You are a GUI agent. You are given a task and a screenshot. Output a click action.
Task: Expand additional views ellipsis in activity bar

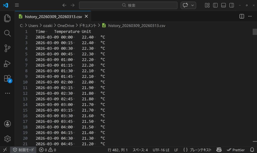pyautogui.click(x=7, y=93)
